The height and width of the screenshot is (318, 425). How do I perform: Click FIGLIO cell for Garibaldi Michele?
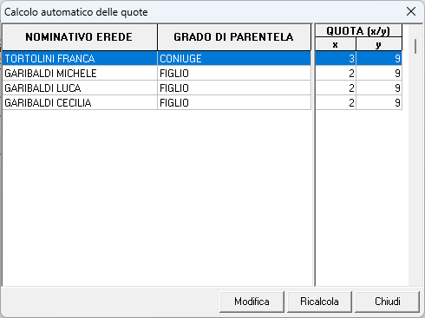pos(234,74)
